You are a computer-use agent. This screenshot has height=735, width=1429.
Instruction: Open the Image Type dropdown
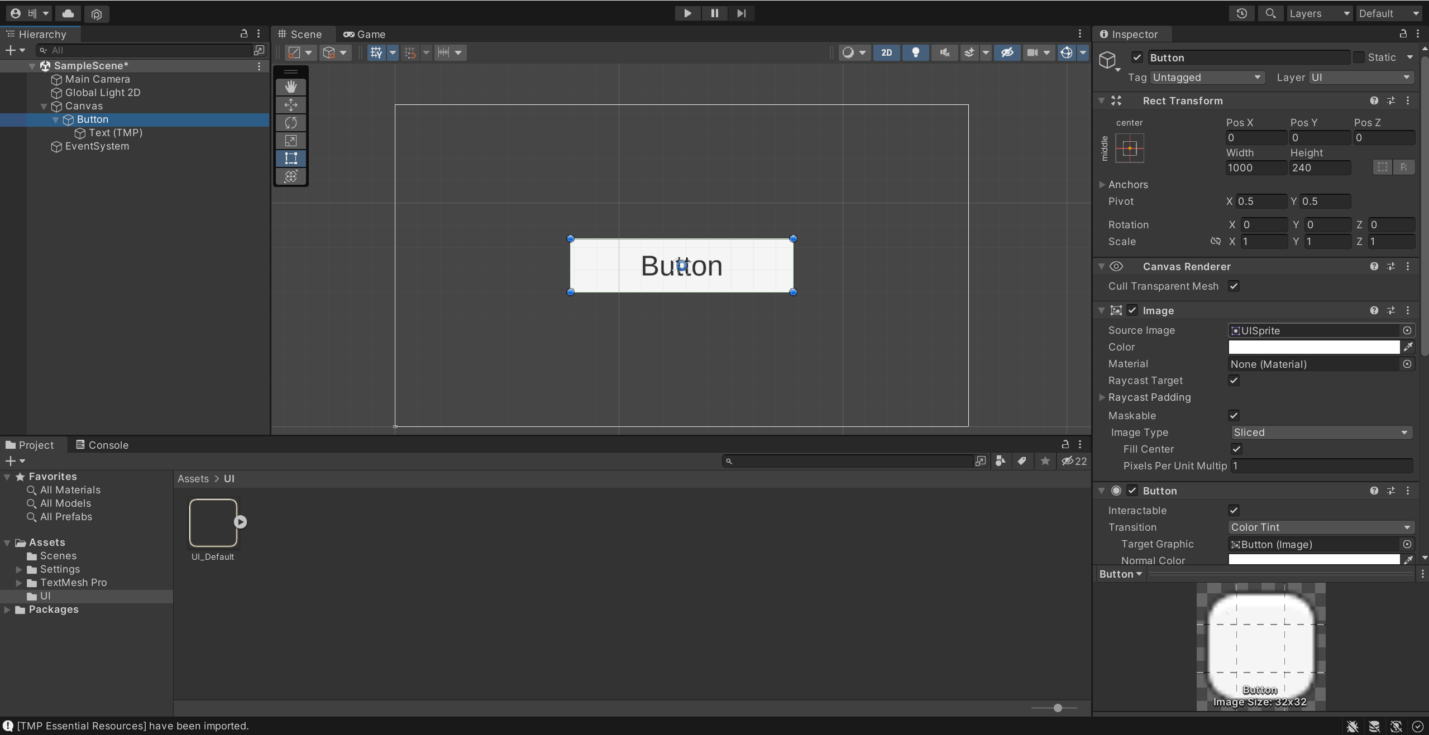pos(1321,433)
